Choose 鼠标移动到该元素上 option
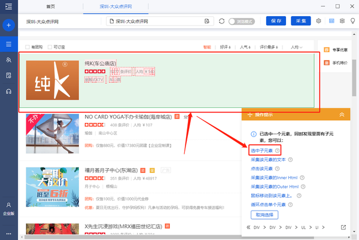 [x=272, y=196]
